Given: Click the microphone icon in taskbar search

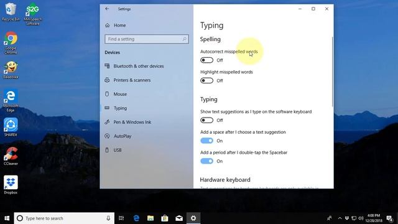Looking at the screenshot, I should 108,218.
